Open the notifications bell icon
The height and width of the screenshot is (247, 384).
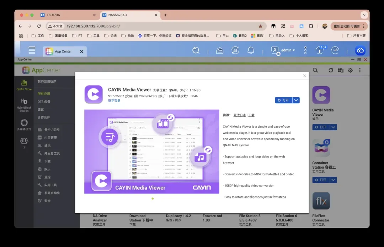(251, 50)
